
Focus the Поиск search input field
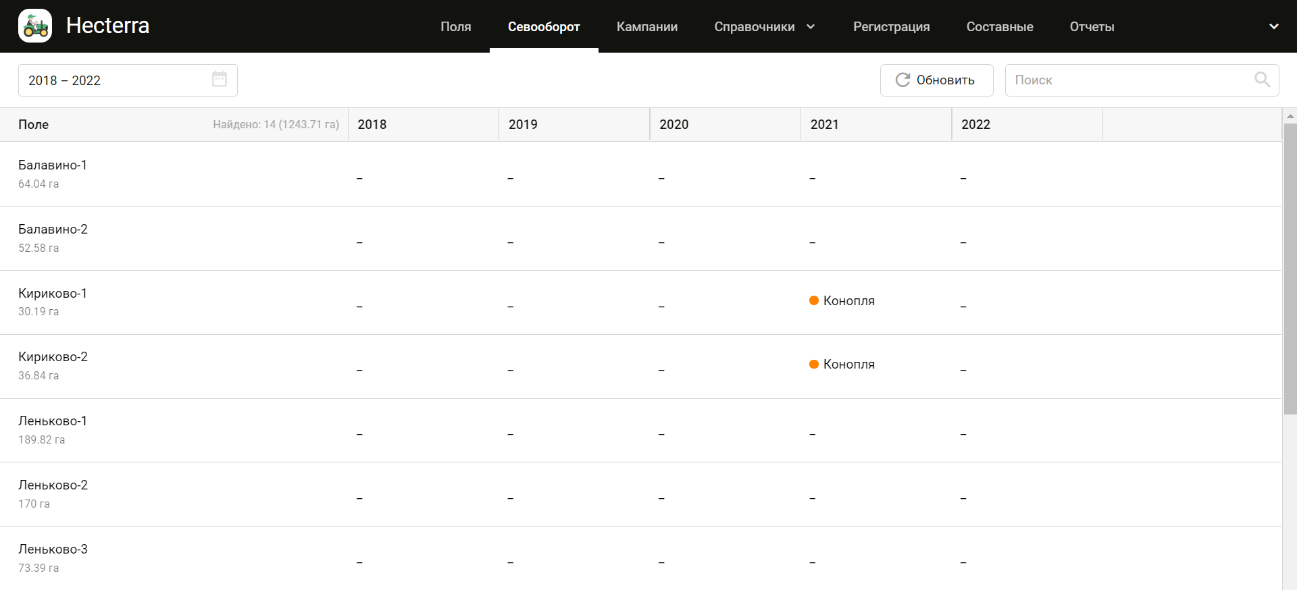(x=1128, y=80)
